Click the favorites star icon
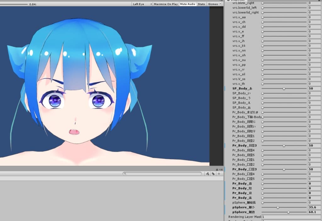Viewport: 322px width, 221px height. (x=219, y=174)
